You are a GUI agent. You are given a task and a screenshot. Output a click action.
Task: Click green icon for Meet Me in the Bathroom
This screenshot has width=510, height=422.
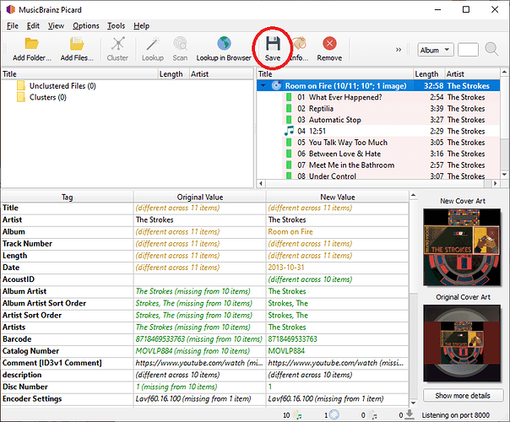(x=289, y=165)
